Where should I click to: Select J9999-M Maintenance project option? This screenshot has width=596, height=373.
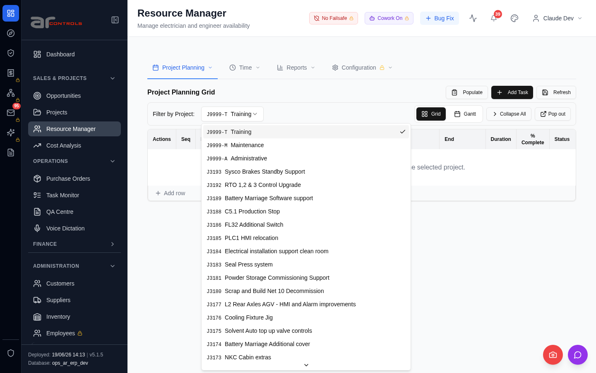point(306,145)
